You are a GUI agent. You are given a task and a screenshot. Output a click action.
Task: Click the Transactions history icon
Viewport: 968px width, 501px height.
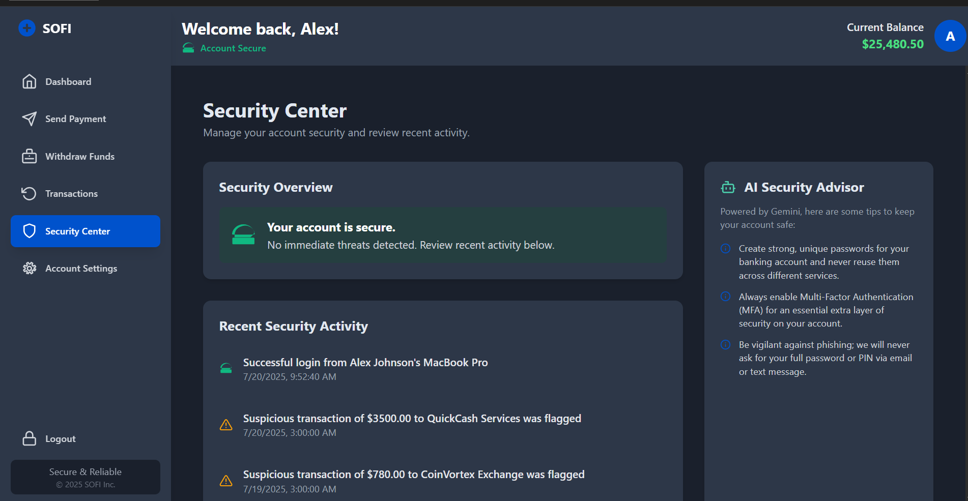click(30, 194)
